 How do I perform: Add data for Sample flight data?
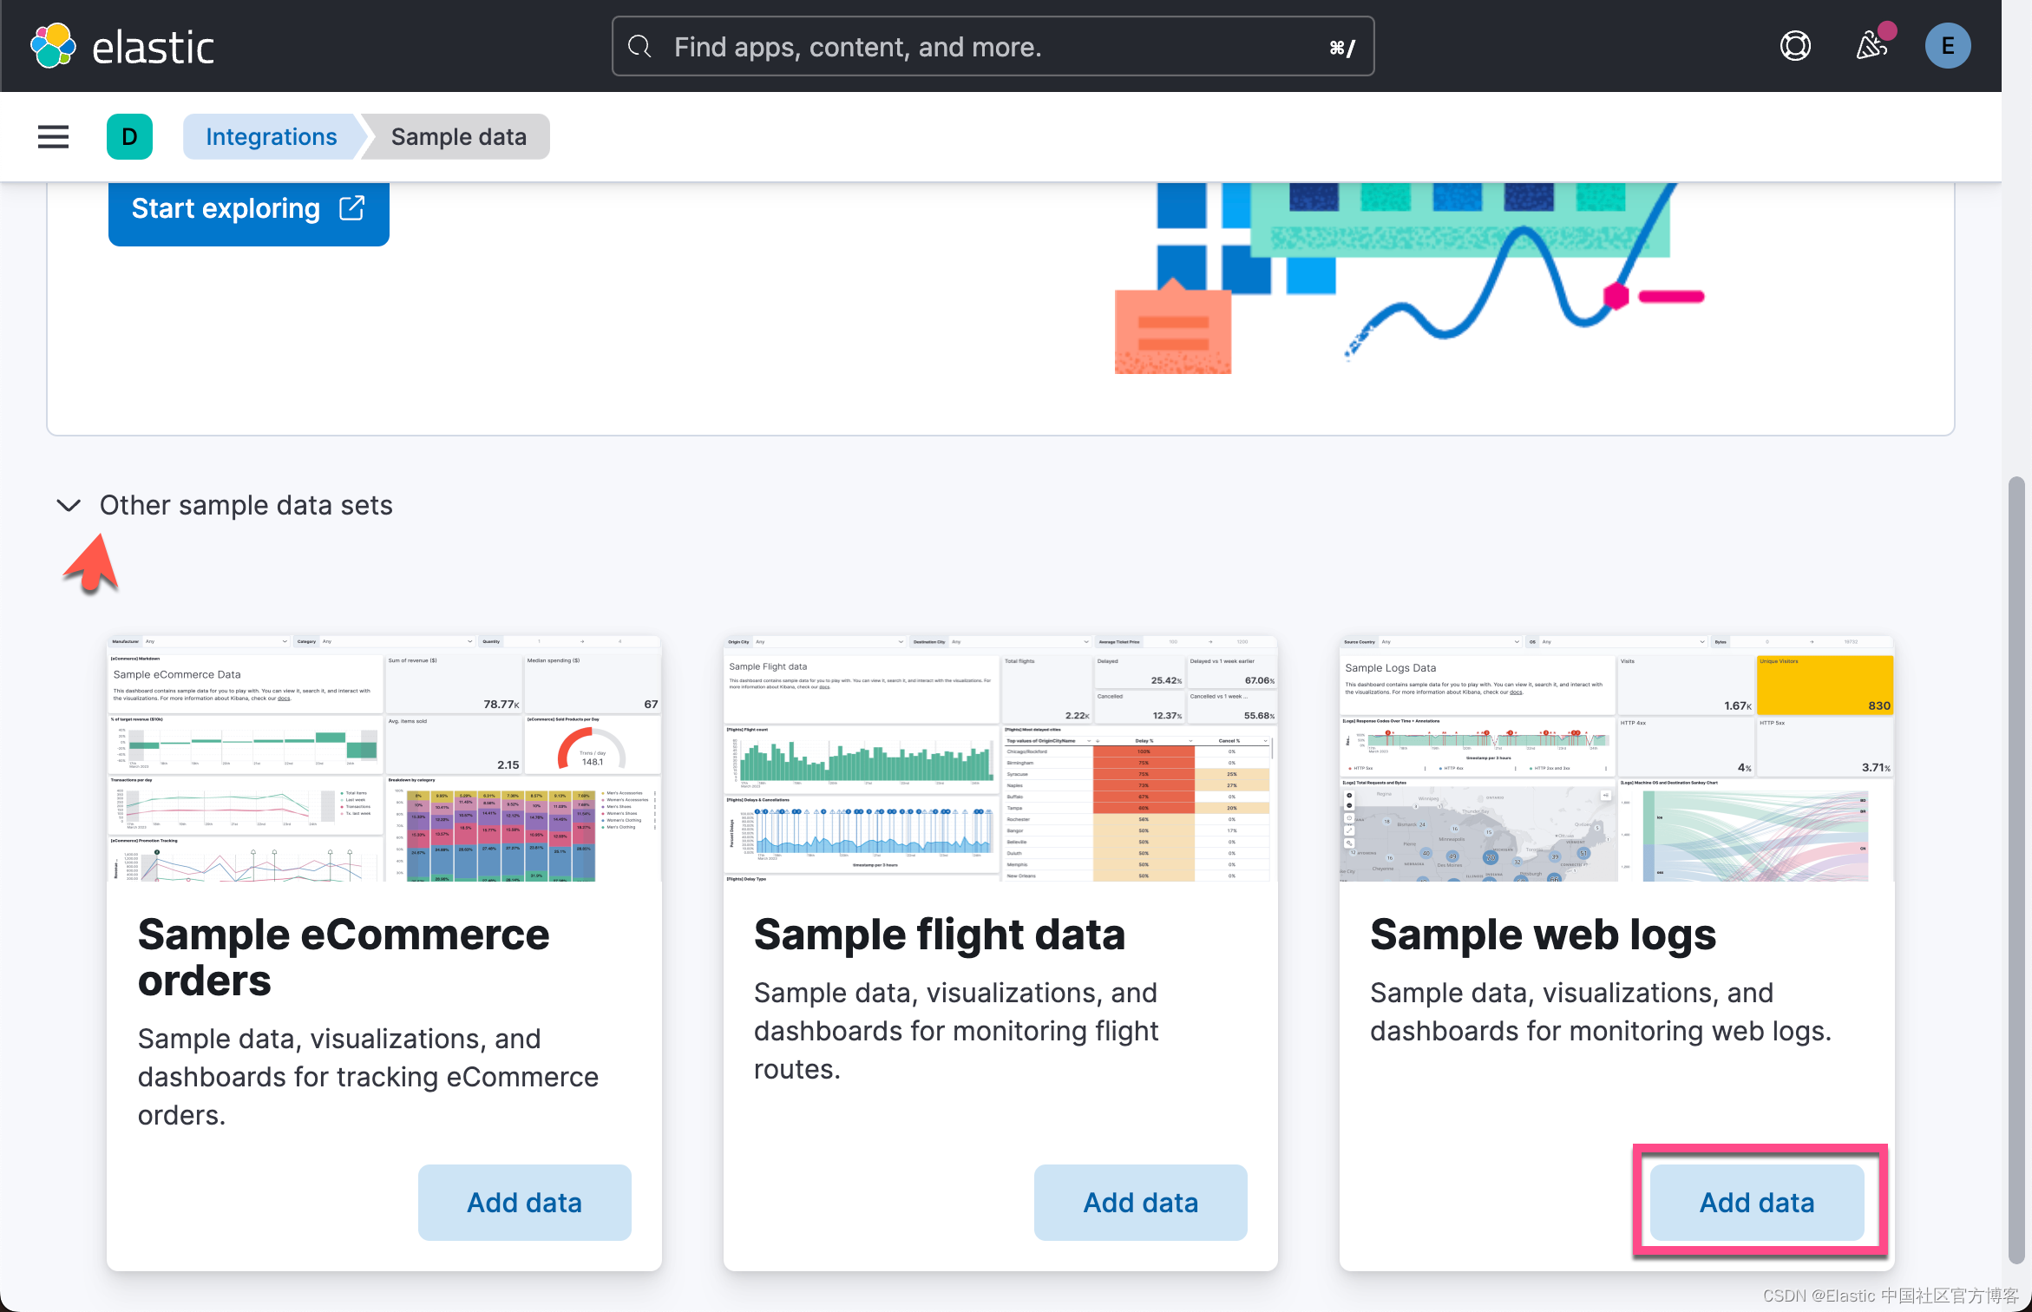(x=1140, y=1202)
